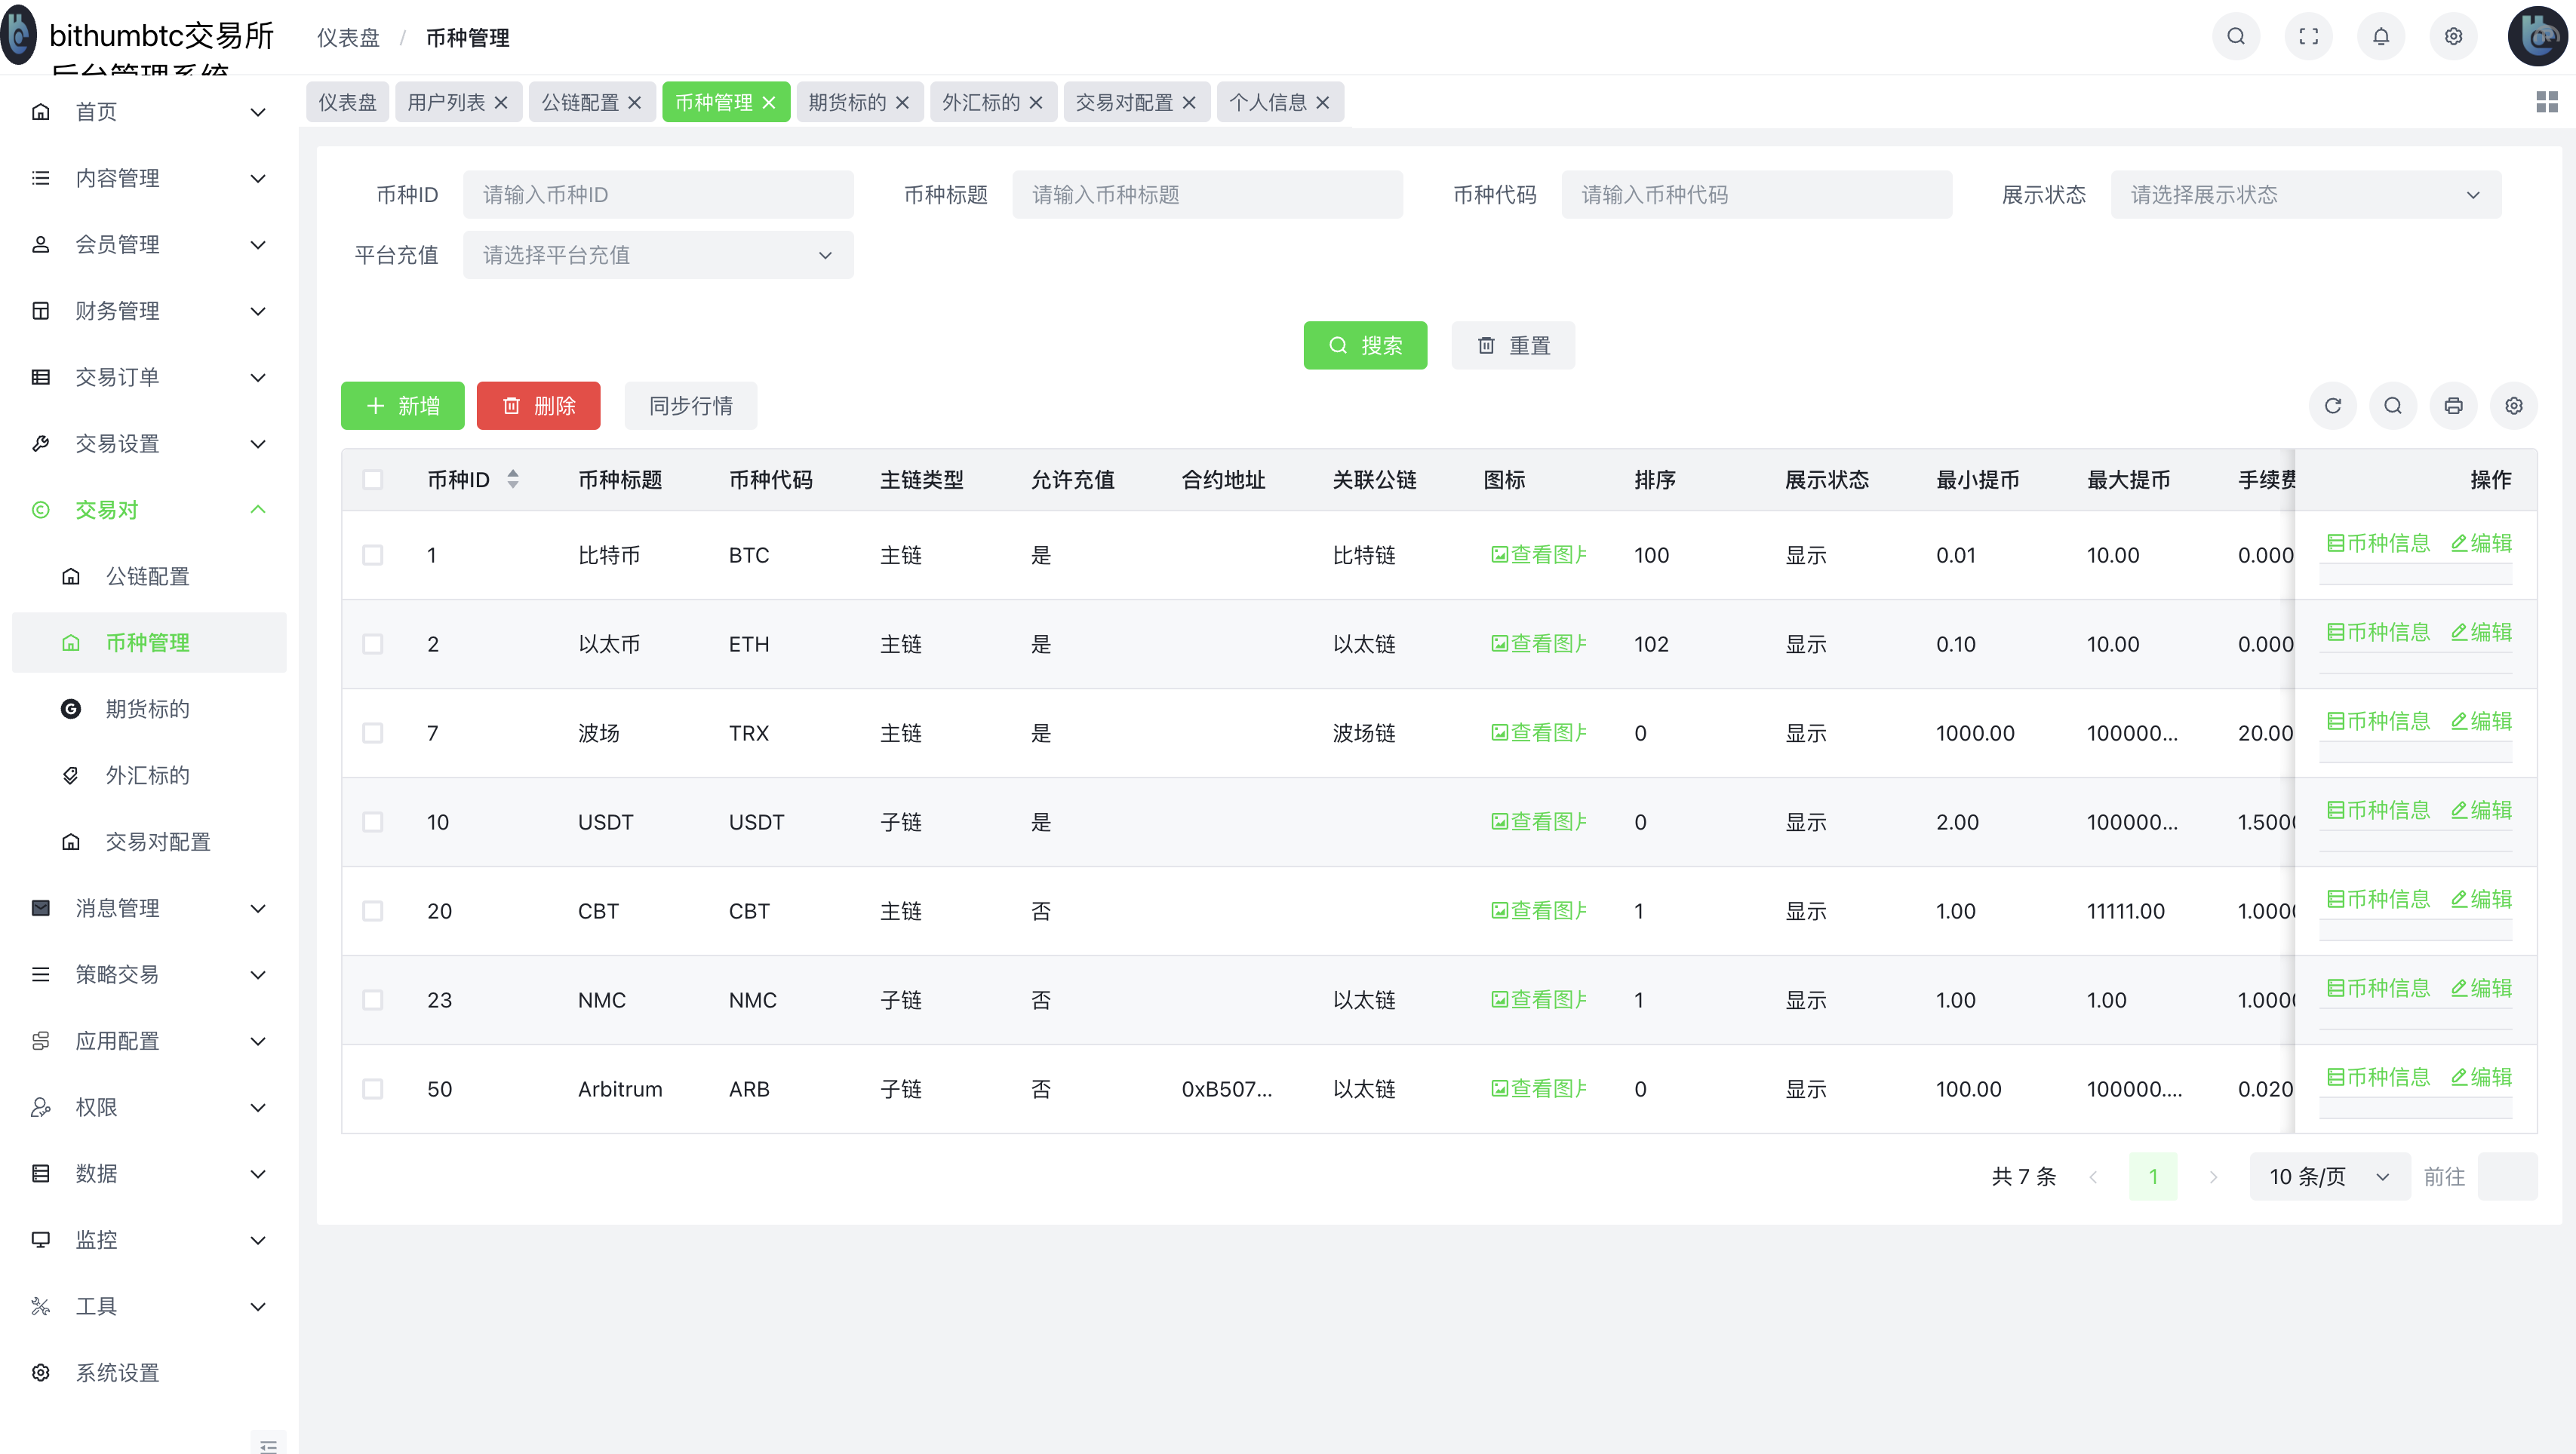Click the 新增 button
Screen dimensions: 2576x1454
(x=402, y=406)
